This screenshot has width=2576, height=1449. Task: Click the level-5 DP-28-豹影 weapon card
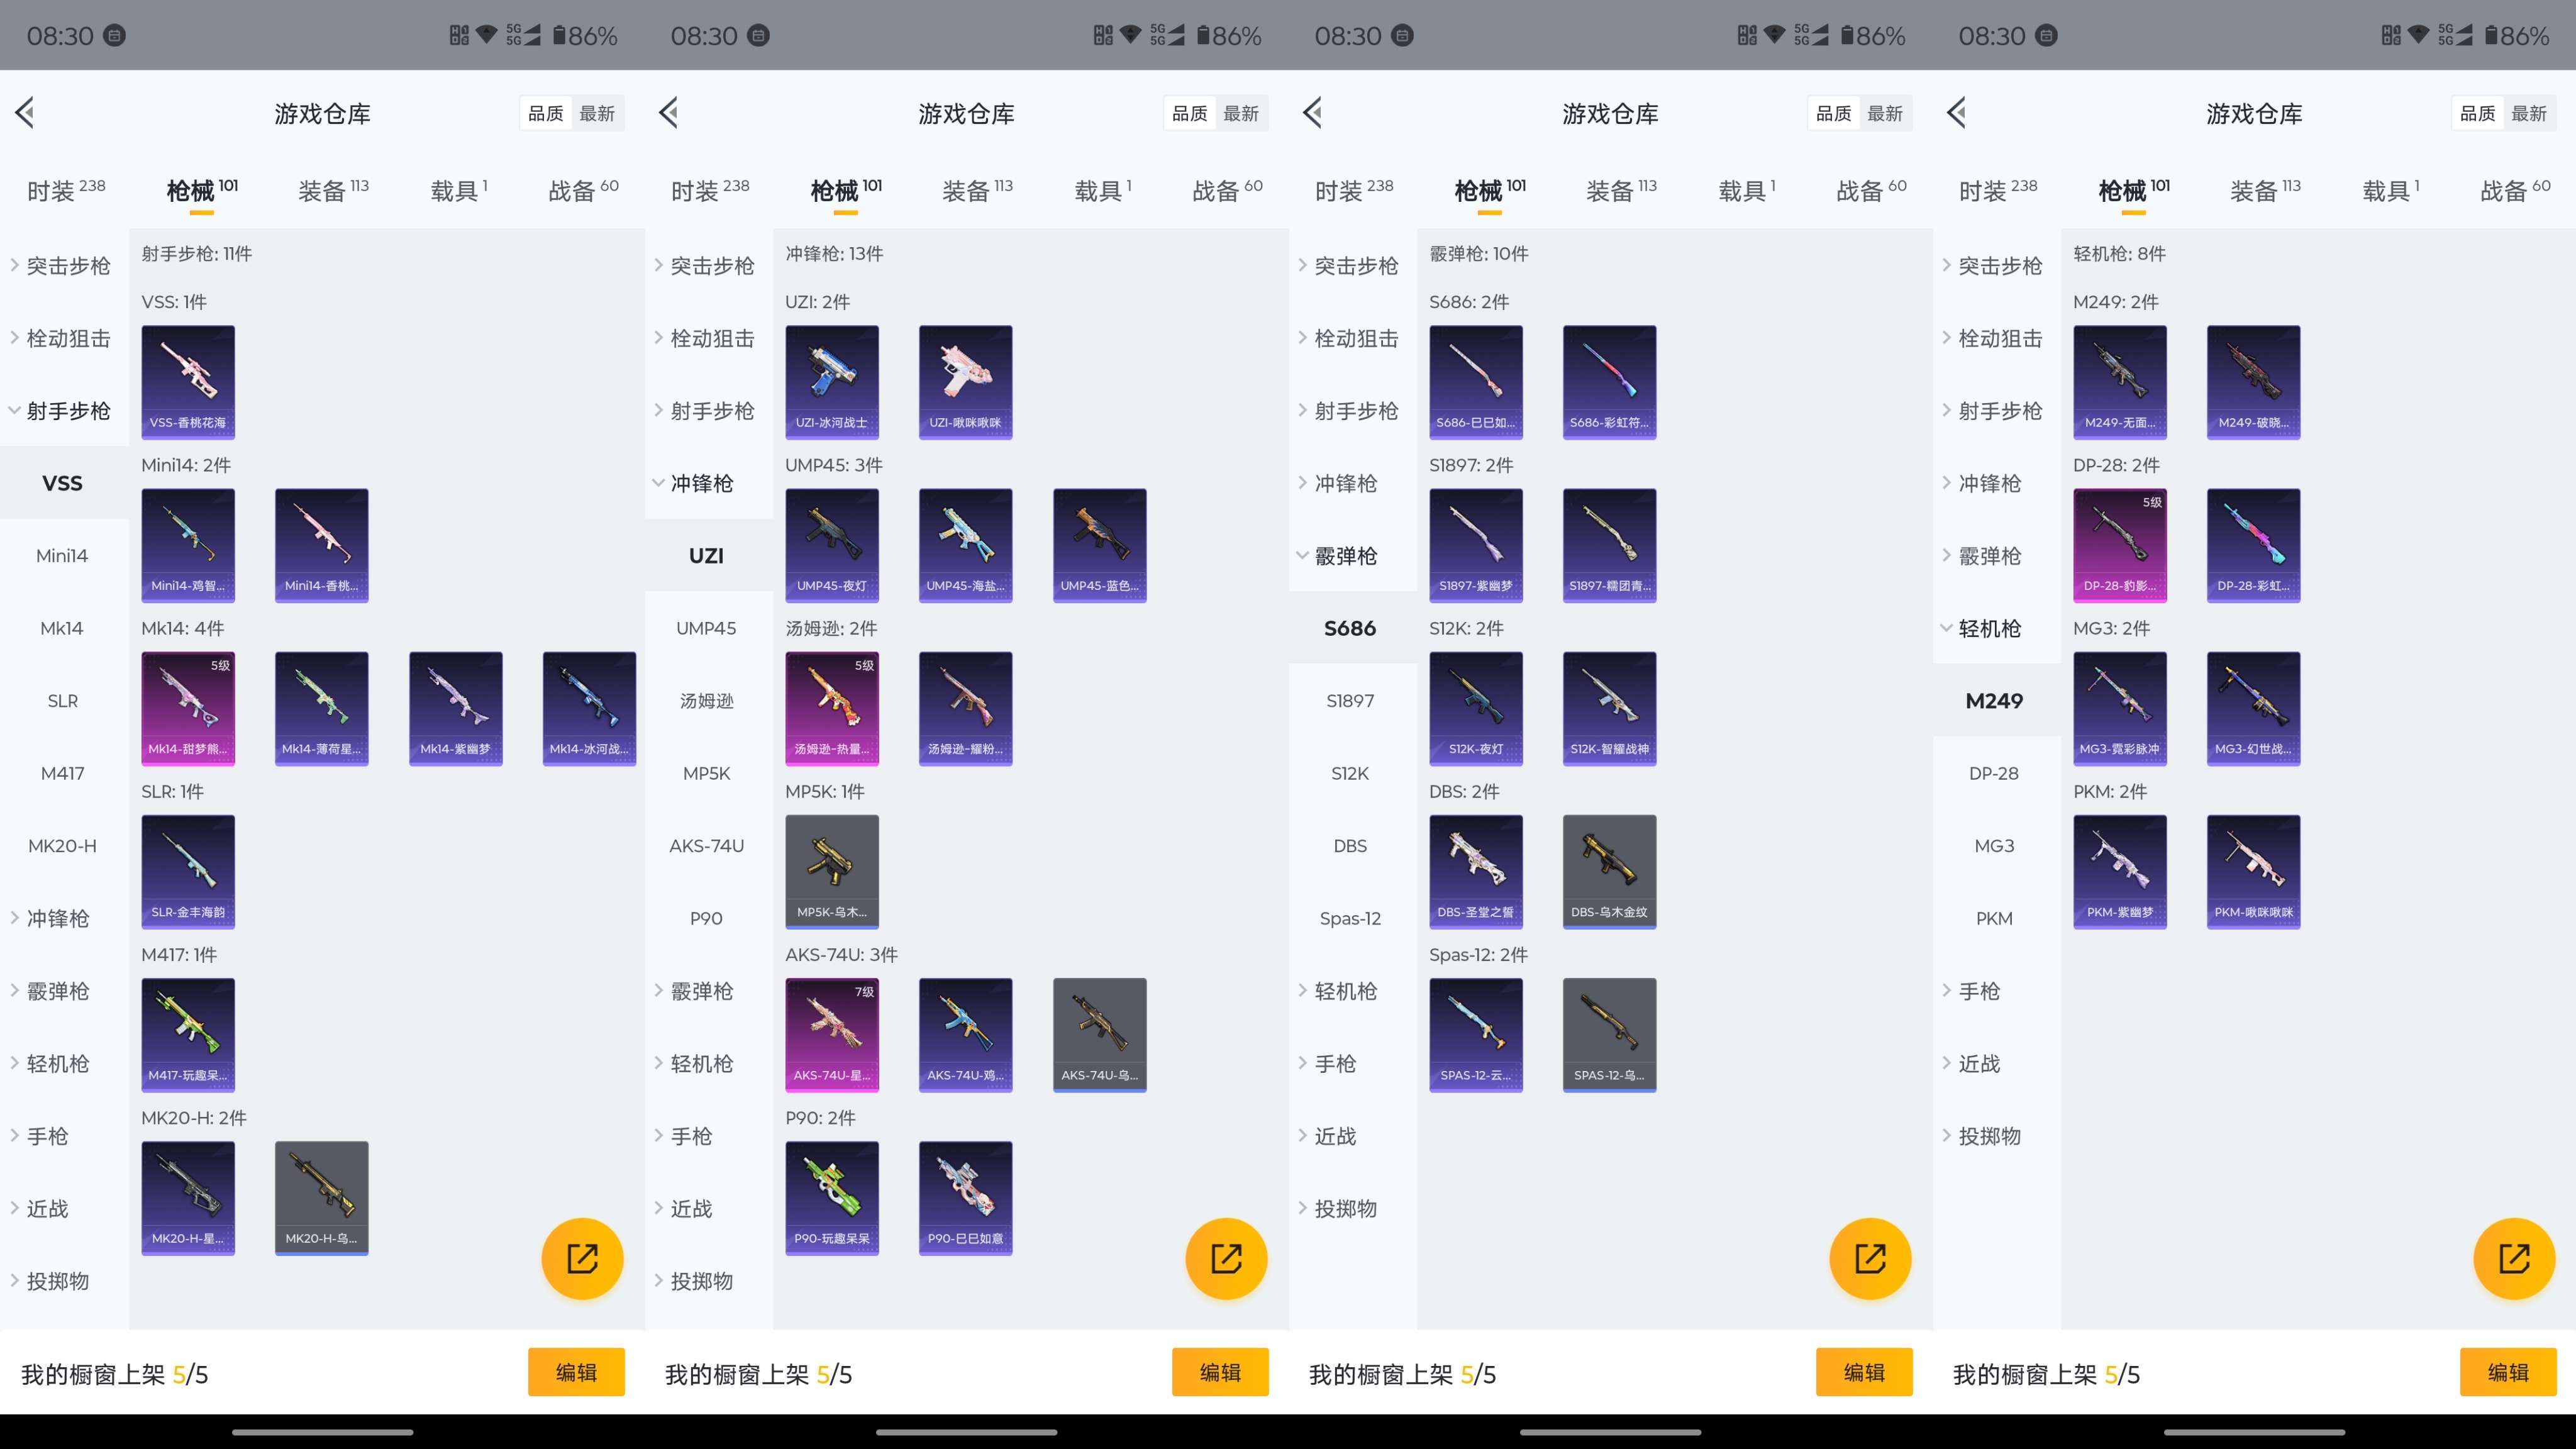tap(2120, 545)
